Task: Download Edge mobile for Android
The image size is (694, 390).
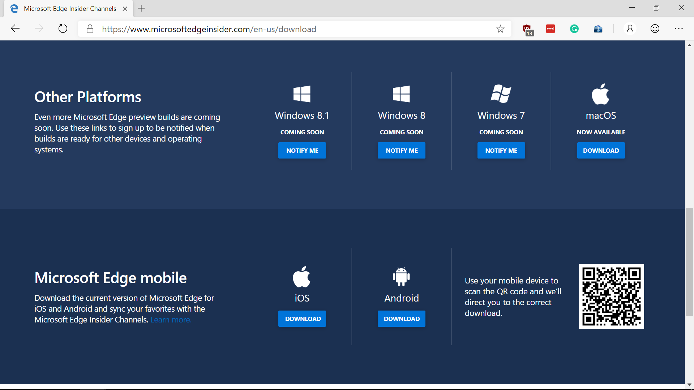Action: pos(402,319)
